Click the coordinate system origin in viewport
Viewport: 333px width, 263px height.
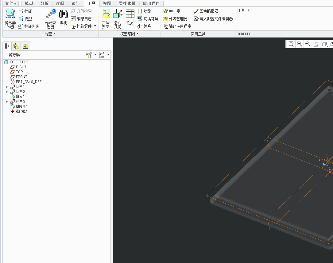[328, 166]
